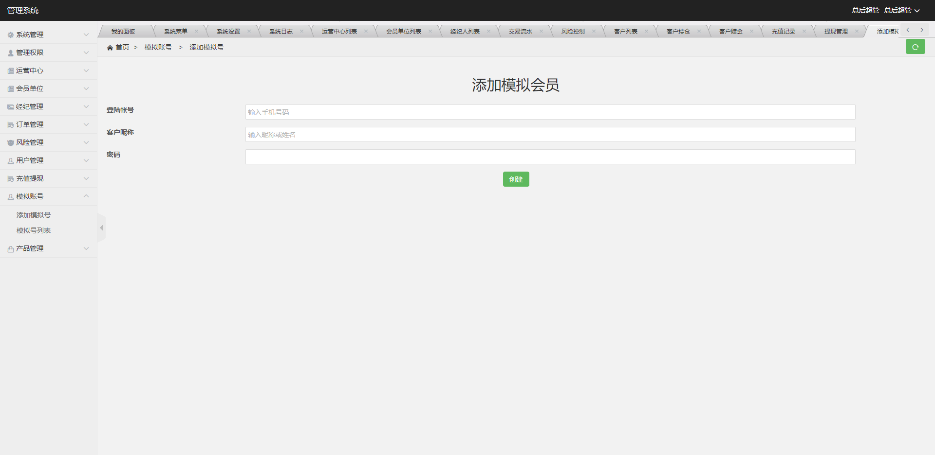Click the home icon in breadcrumb
The image size is (935, 455).
(110, 48)
